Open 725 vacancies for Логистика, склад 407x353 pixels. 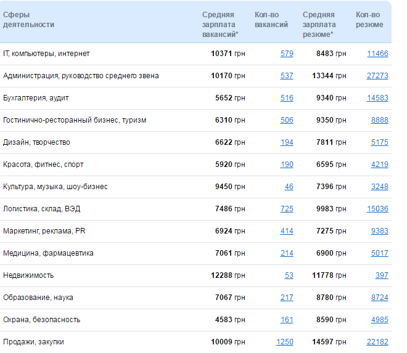click(x=287, y=209)
